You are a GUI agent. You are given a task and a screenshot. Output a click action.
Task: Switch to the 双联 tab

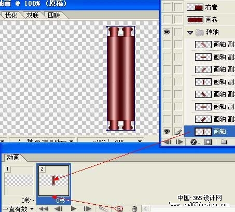32,16
